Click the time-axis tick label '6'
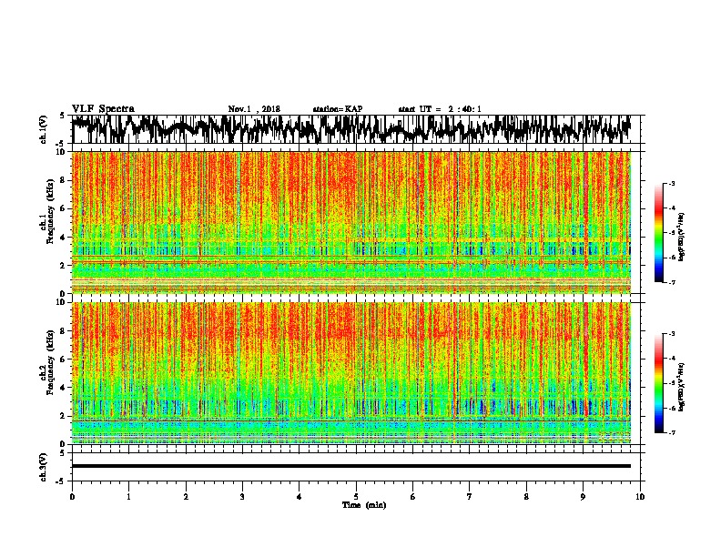The width and height of the screenshot is (721, 557). (x=413, y=497)
